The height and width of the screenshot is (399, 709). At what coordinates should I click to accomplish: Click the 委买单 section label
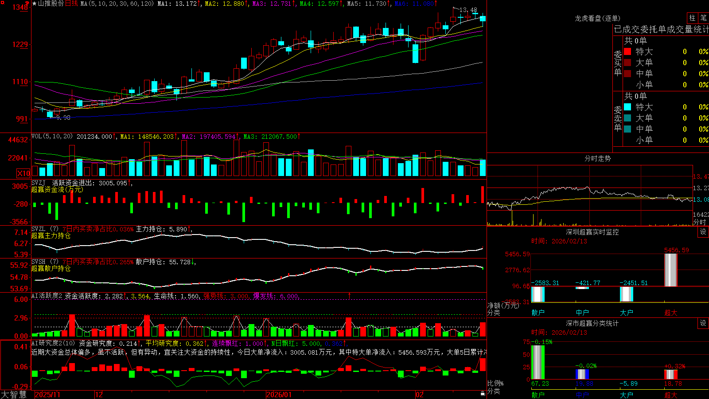coord(618,63)
